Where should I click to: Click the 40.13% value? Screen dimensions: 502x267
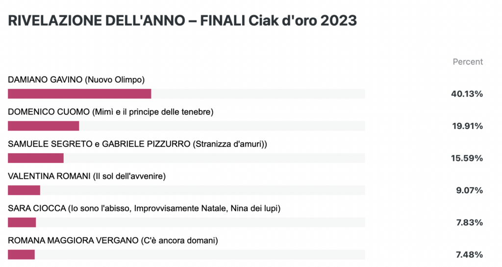point(467,94)
